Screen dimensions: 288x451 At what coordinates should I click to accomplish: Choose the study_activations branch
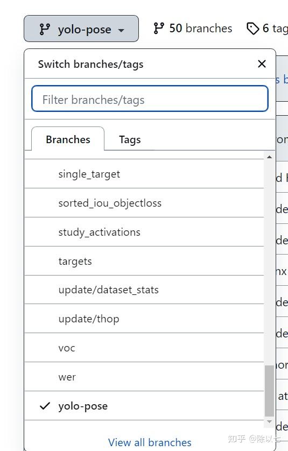tap(144, 232)
